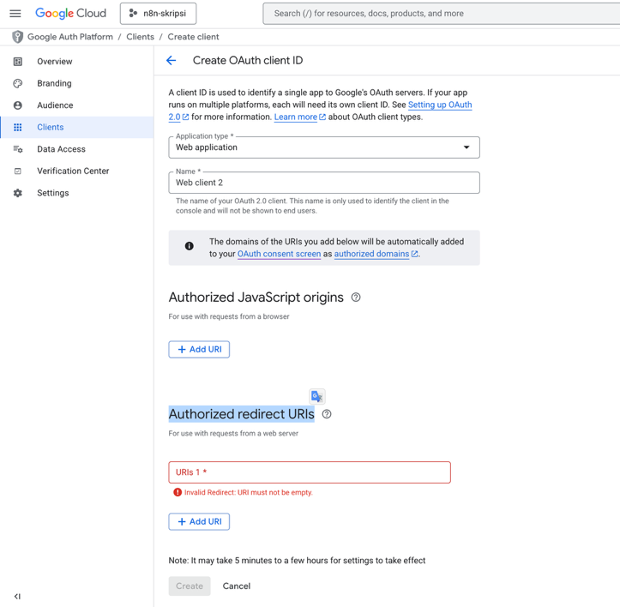Click the help icon next to Authorized JavaScript origins
The image size is (620, 607).
coord(356,297)
